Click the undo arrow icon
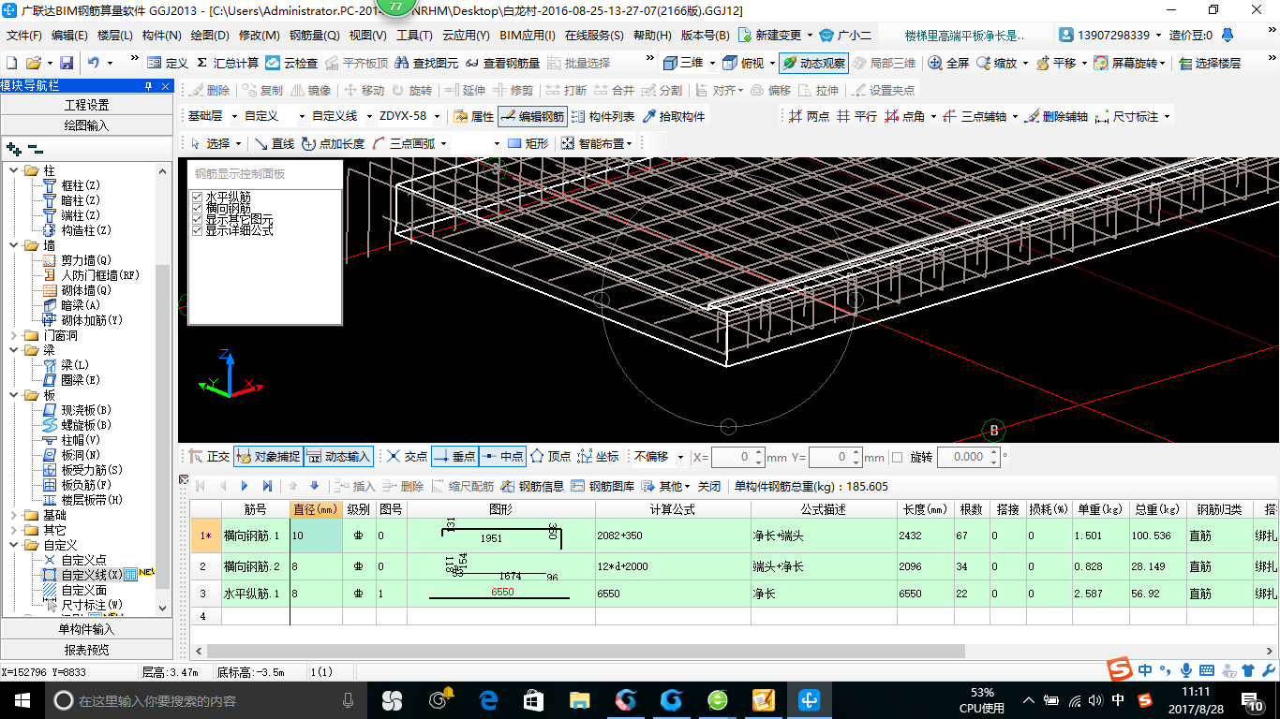1280x719 pixels. tap(93, 63)
